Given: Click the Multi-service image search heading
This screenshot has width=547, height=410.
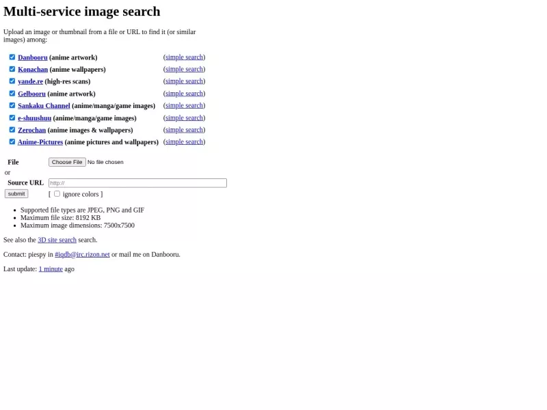Looking at the screenshot, I should (82, 12).
